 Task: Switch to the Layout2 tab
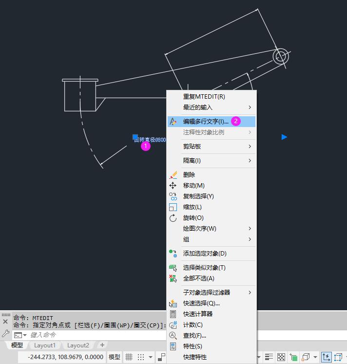[x=78, y=345]
